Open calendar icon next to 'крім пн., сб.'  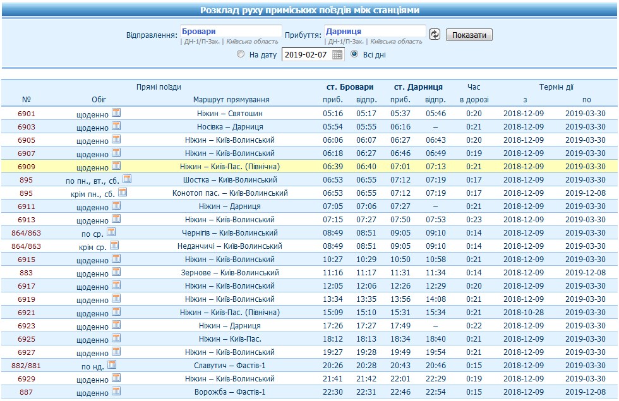coord(123,192)
